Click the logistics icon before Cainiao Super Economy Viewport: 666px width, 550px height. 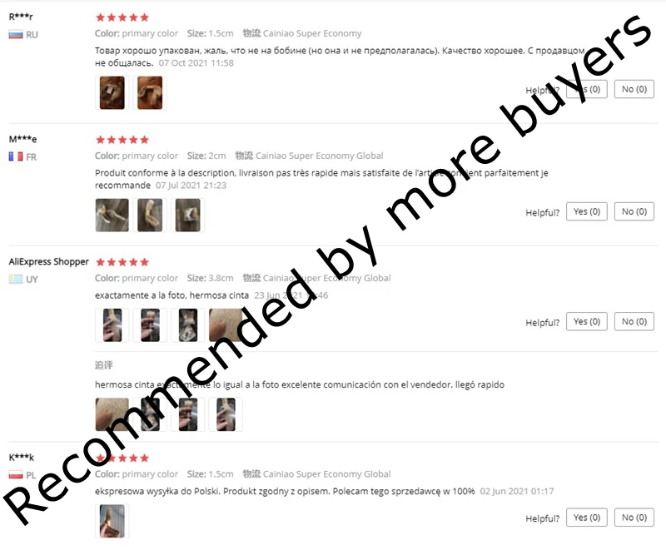(251, 33)
